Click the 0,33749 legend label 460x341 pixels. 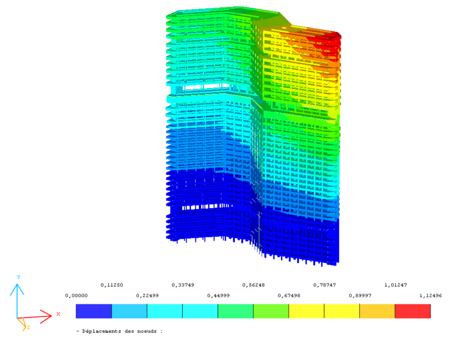tap(183, 285)
